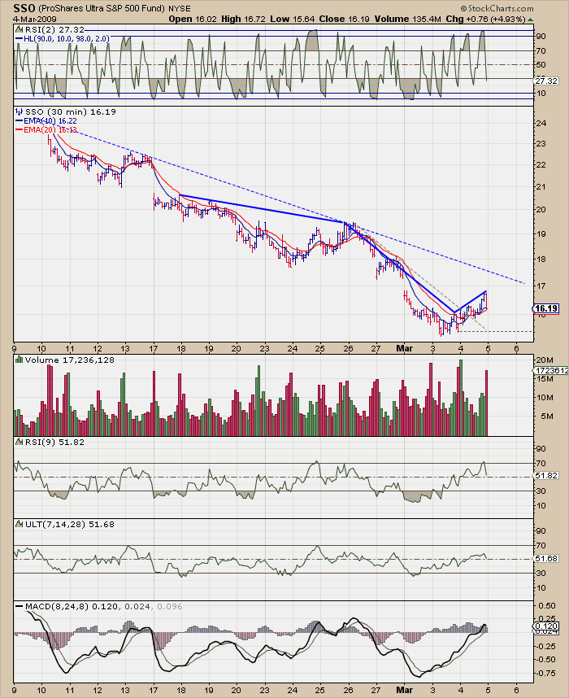The height and width of the screenshot is (698, 569).
Task: Click the solid blue trendline from 18 to 26
Action: 262,208
